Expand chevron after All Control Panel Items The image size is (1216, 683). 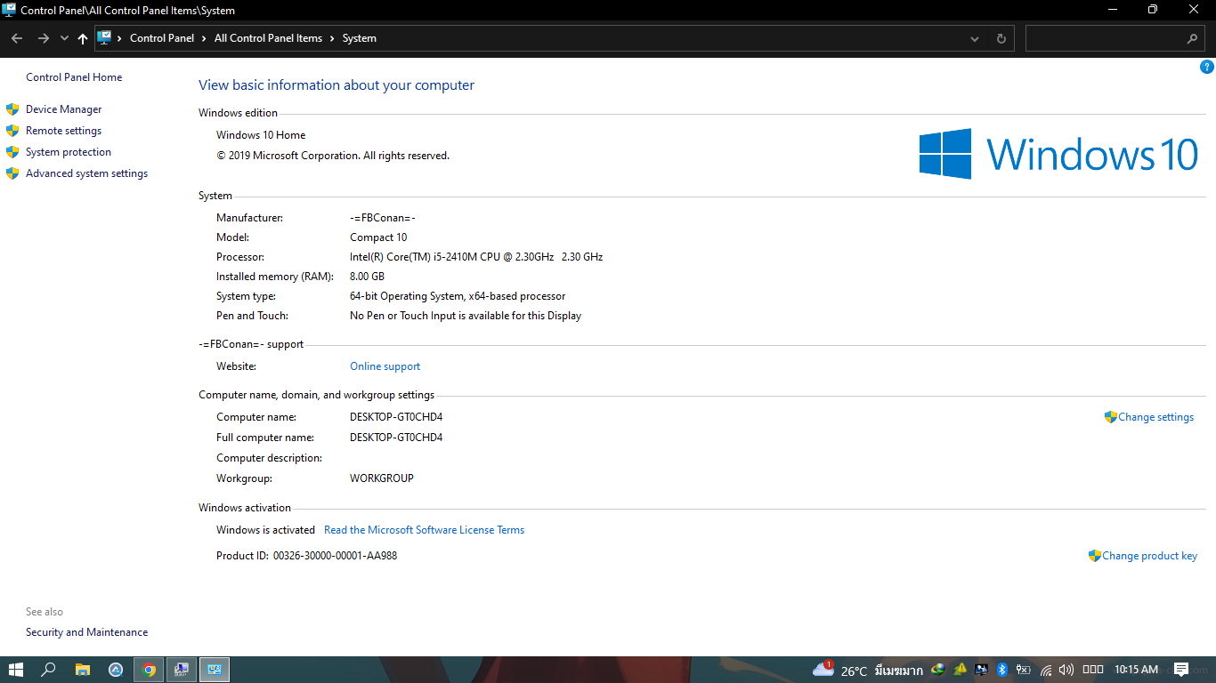coord(332,38)
